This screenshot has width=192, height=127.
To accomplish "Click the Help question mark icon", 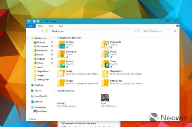I will (x=177, y=26).
